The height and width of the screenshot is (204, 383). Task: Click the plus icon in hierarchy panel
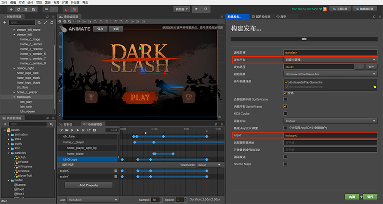coord(4,23)
